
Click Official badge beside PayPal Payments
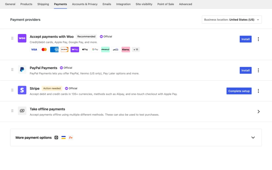tap(66, 68)
